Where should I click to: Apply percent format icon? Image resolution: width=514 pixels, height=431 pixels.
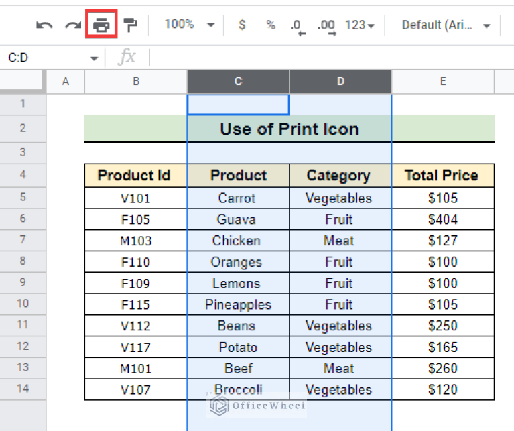(x=270, y=25)
